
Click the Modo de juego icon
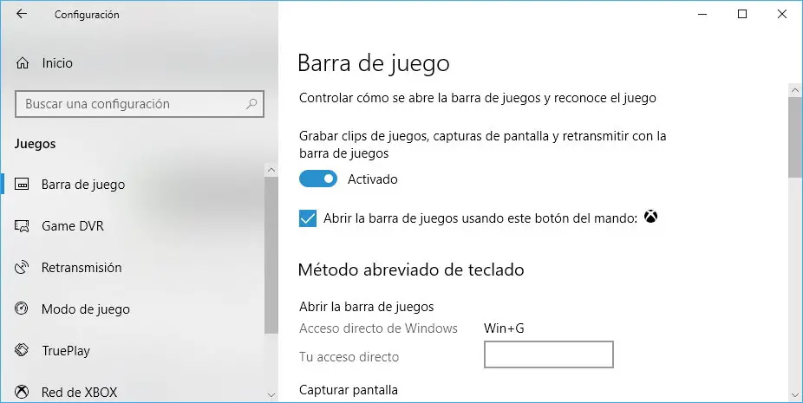click(x=23, y=309)
